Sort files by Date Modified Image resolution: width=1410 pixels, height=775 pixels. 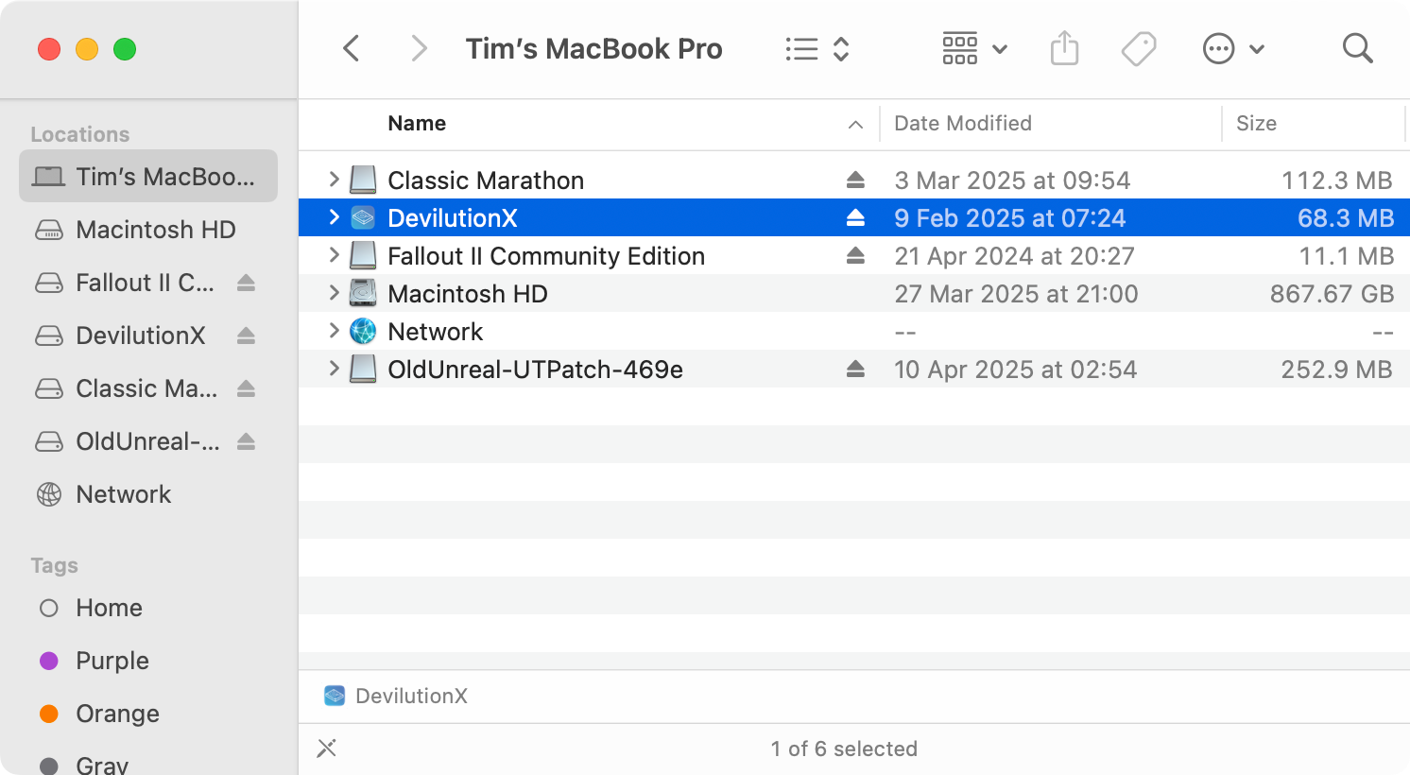(x=961, y=123)
